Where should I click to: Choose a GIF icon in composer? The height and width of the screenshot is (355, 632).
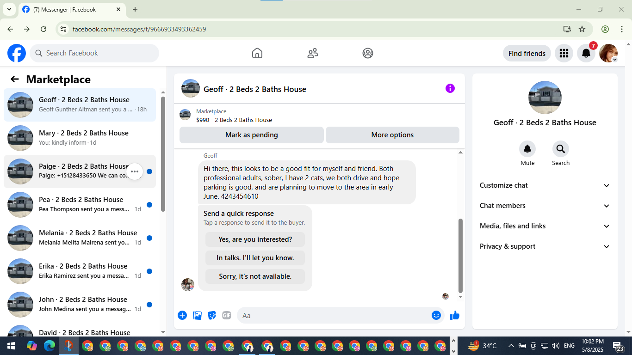coord(226,315)
